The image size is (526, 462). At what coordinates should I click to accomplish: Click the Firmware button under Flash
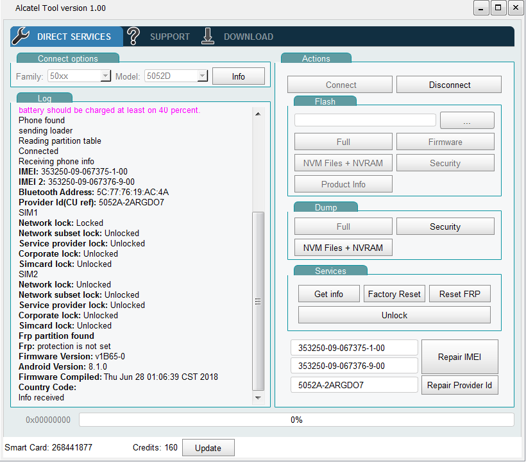tap(445, 142)
